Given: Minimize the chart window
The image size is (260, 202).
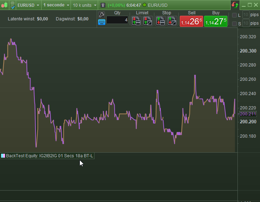Looking at the screenshot, I should coord(244,5).
